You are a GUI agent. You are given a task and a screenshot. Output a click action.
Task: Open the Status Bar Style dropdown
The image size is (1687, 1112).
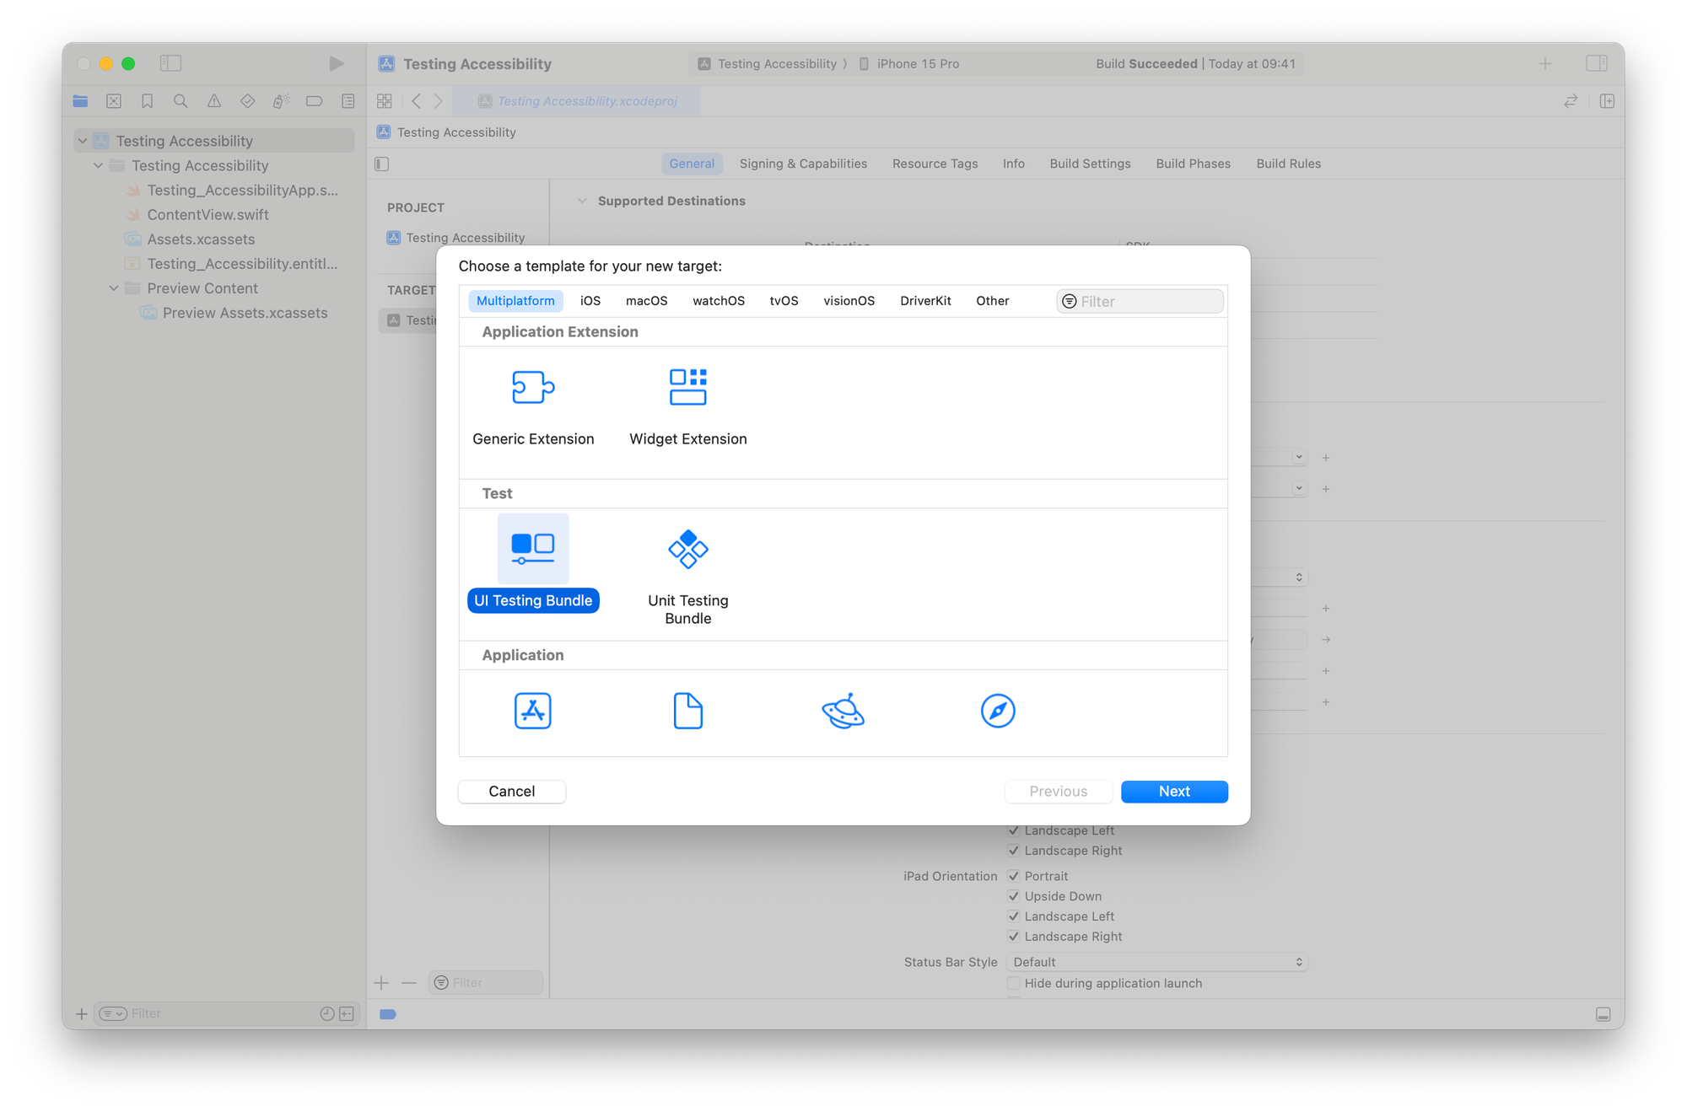point(1156,961)
